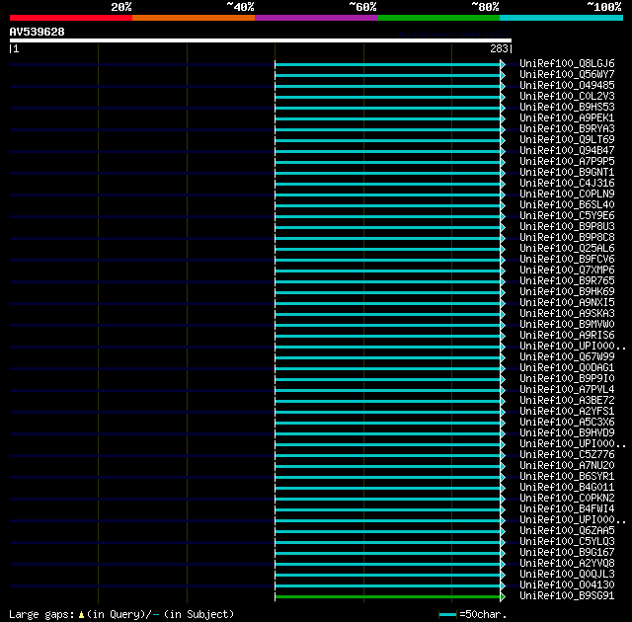The height and width of the screenshot is (622, 632).
Task: Choose hit UniRef100_B4G011
Action: (567, 488)
